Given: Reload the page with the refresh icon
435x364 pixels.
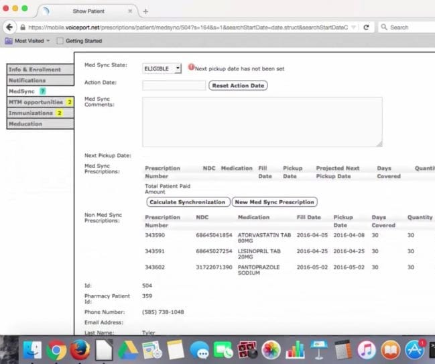Looking at the screenshot, I should [x=366, y=28].
